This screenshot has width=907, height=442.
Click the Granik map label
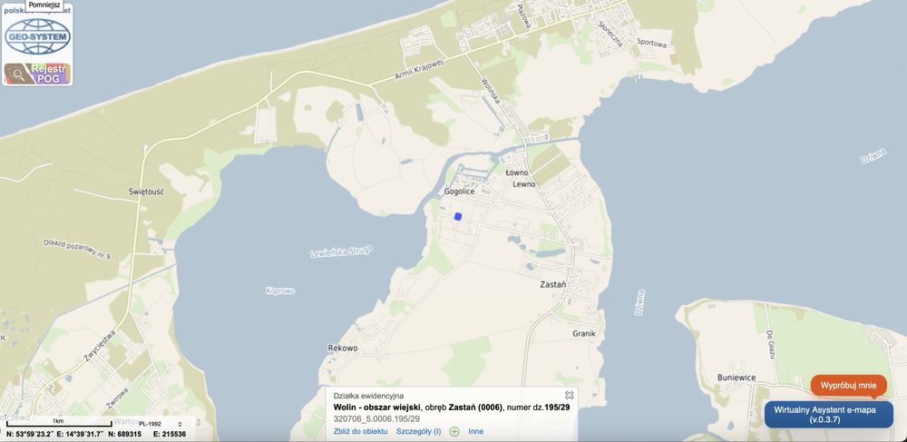[583, 333]
